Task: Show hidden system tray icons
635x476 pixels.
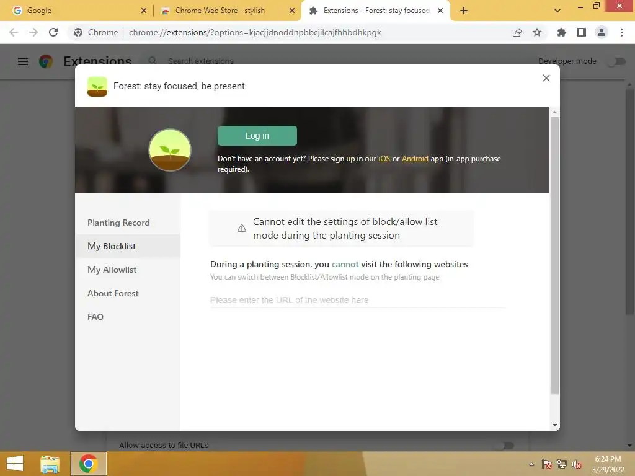Action: pos(531,464)
